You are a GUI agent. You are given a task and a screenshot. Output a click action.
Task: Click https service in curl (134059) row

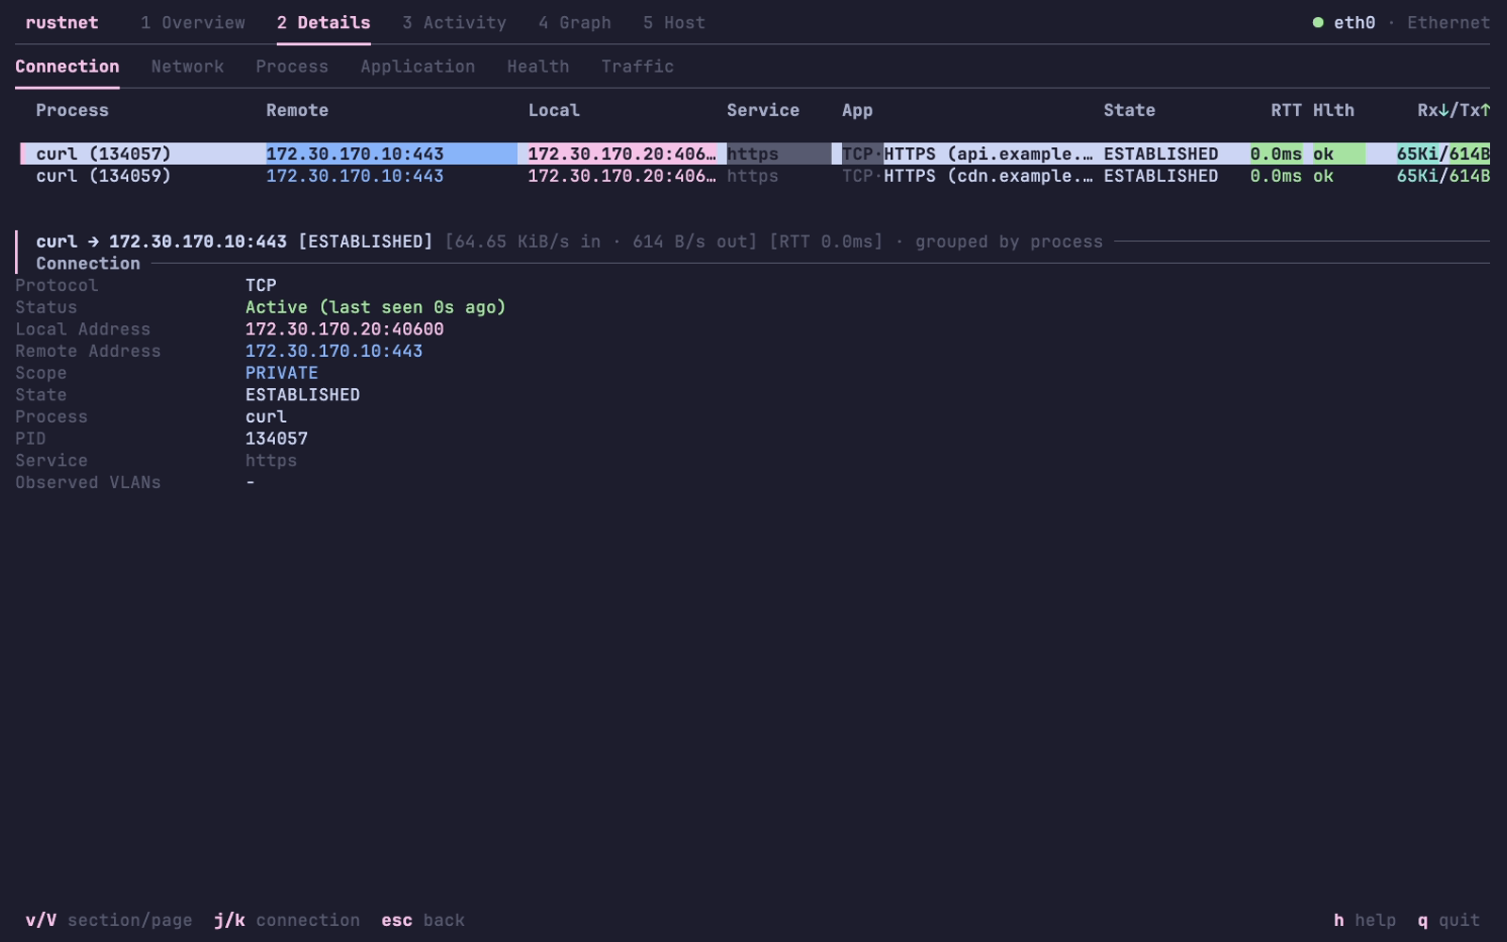pyautogui.click(x=753, y=176)
